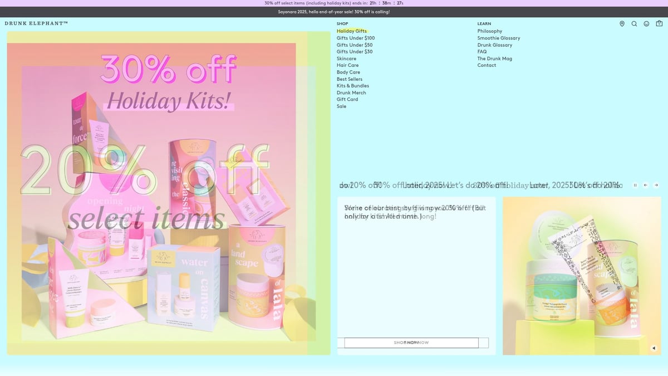Open Holiday Gifts in Shop menu
The height and width of the screenshot is (376, 668).
(x=351, y=31)
